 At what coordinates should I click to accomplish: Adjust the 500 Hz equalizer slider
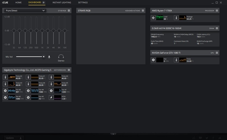(37, 30)
